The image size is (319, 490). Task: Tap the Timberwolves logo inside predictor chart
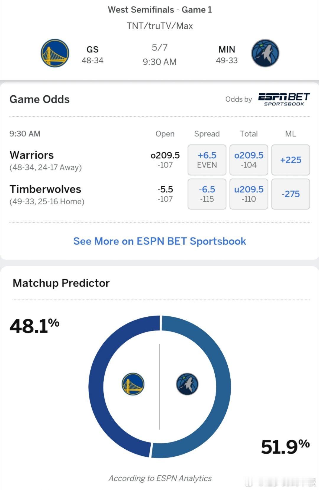(187, 384)
